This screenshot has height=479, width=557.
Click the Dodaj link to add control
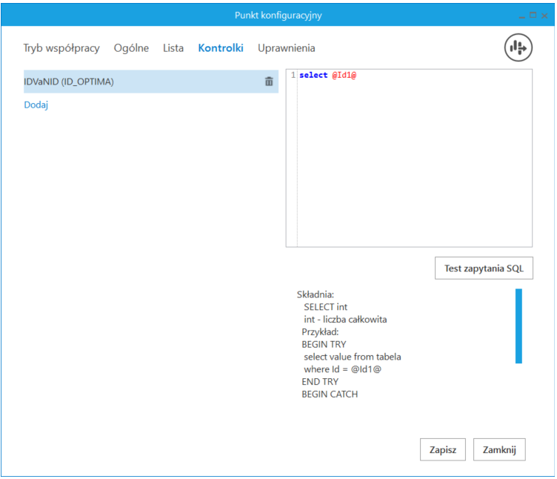click(36, 105)
